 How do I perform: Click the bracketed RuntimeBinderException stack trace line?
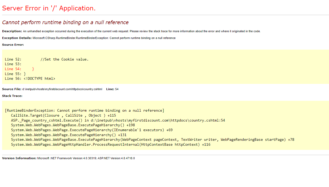coord(85,110)
